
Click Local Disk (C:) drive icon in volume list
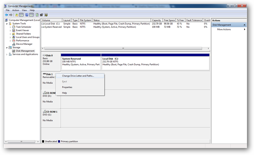click(43, 24)
